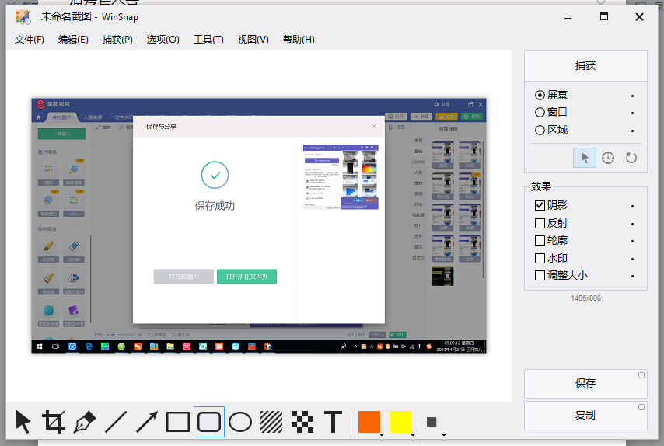The width and height of the screenshot is (664, 446).
Task: Select the Crop tool
Action: [x=54, y=422]
